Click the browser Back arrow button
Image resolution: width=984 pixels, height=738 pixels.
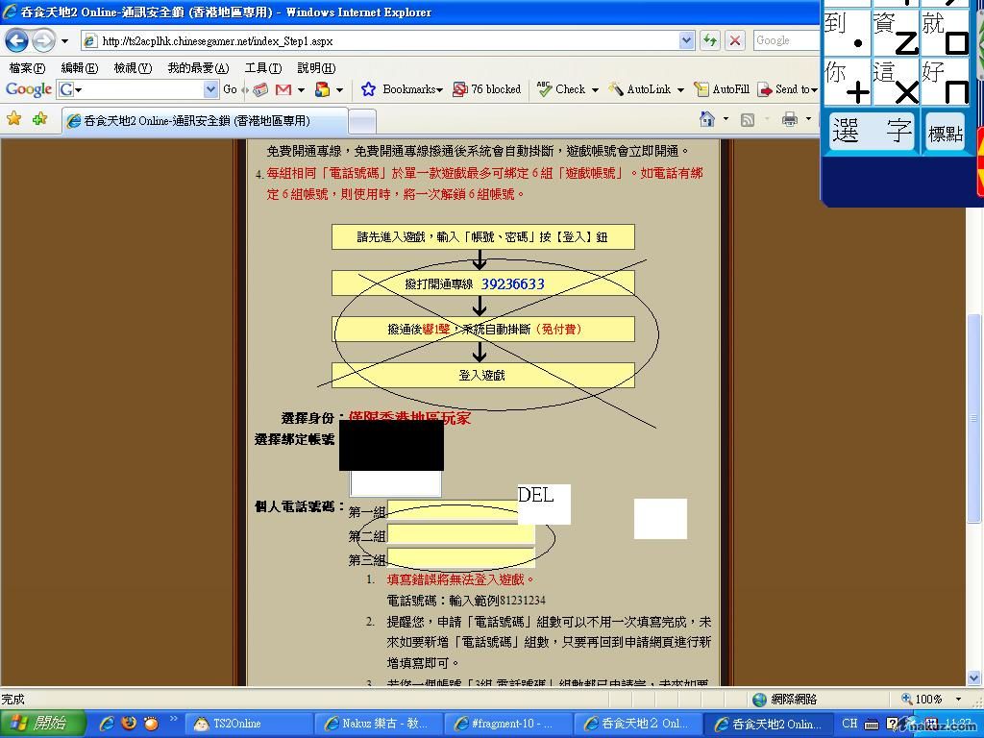17,41
